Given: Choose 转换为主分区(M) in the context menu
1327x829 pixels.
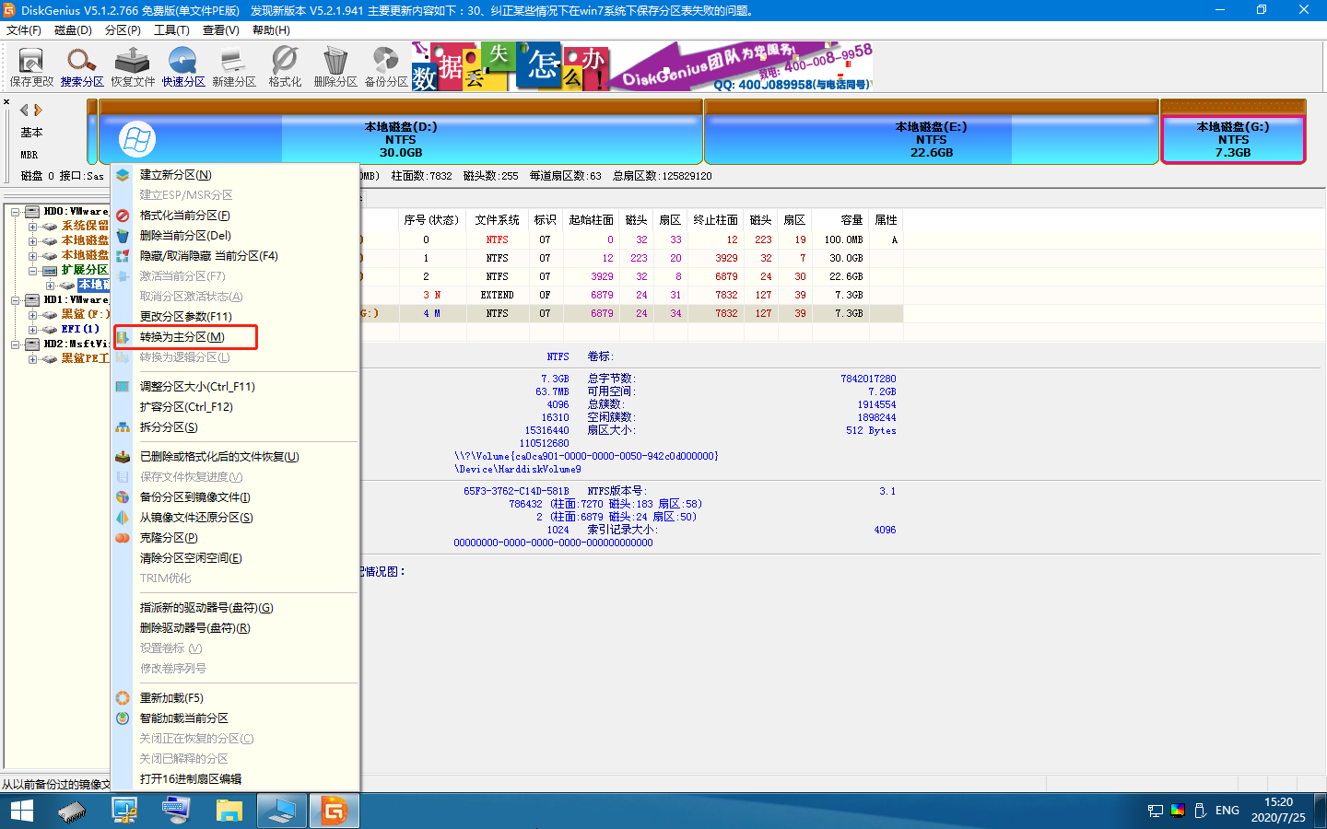Looking at the screenshot, I should (x=235, y=337).
